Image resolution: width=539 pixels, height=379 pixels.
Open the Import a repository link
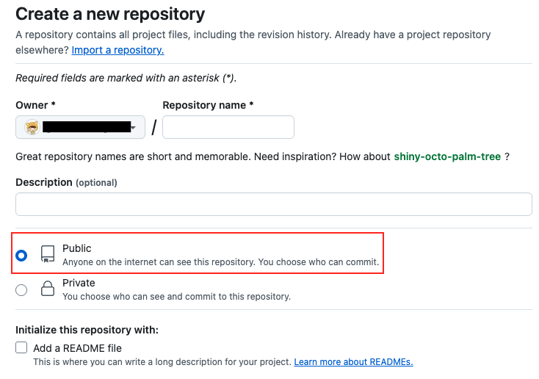click(x=117, y=50)
